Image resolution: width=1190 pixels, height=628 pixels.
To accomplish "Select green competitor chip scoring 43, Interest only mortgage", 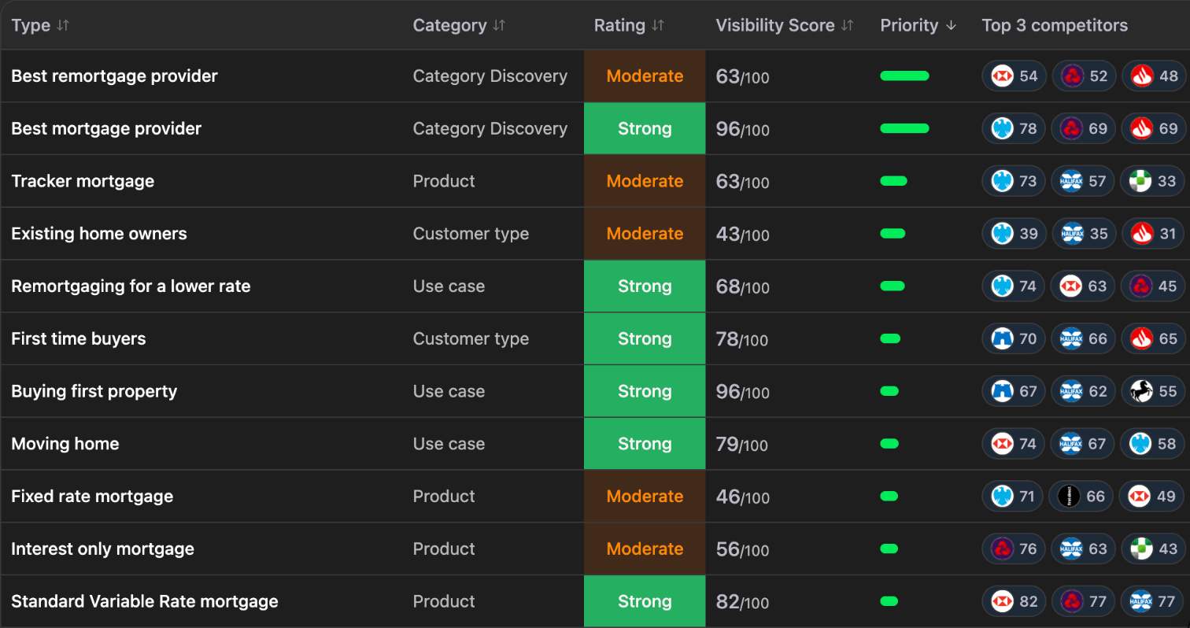I will 1154,549.
